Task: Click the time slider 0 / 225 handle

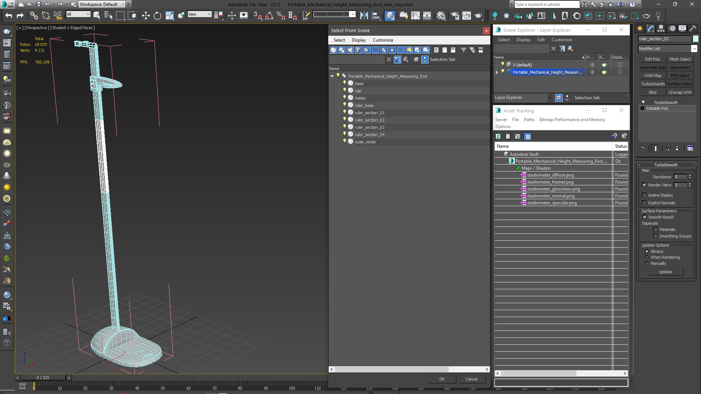Action: [x=43, y=378]
